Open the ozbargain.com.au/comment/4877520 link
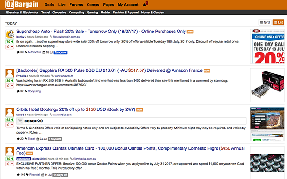287x179 pixels. click(51, 85)
